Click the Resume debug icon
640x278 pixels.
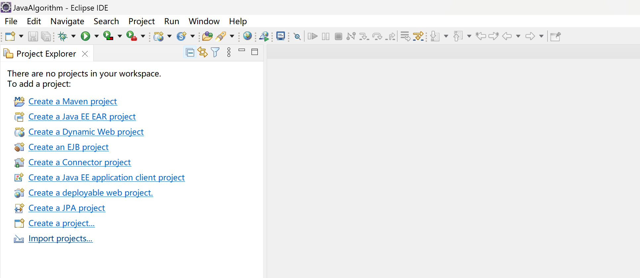click(312, 36)
